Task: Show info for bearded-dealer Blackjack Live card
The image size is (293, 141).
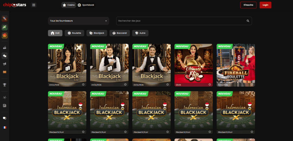Action: [125, 85]
